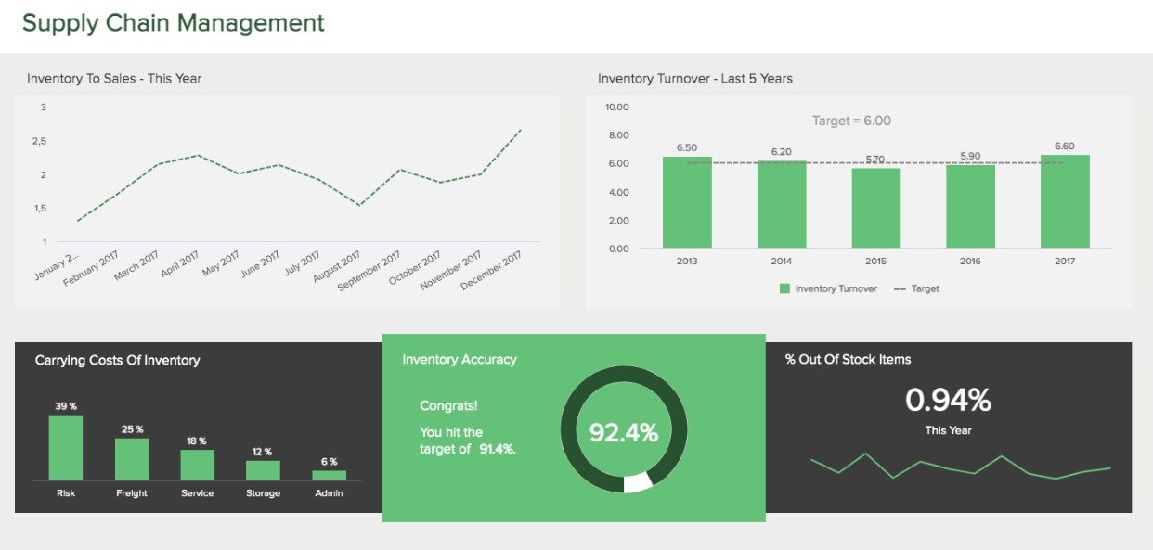
Task: Select the Service bar at 18 %
Action: [197, 464]
